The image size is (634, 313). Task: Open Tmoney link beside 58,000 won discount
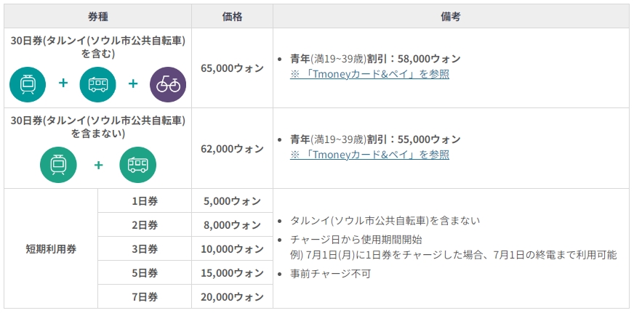click(369, 74)
